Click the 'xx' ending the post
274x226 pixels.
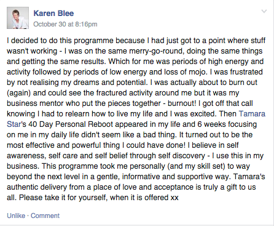(x=174, y=198)
